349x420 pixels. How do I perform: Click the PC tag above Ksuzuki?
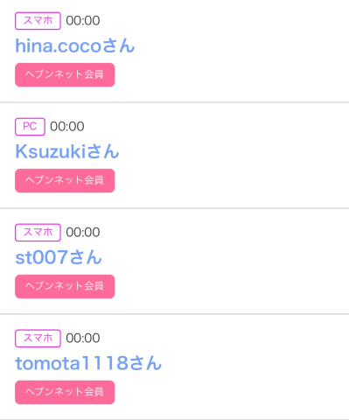(x=30, y=127)
